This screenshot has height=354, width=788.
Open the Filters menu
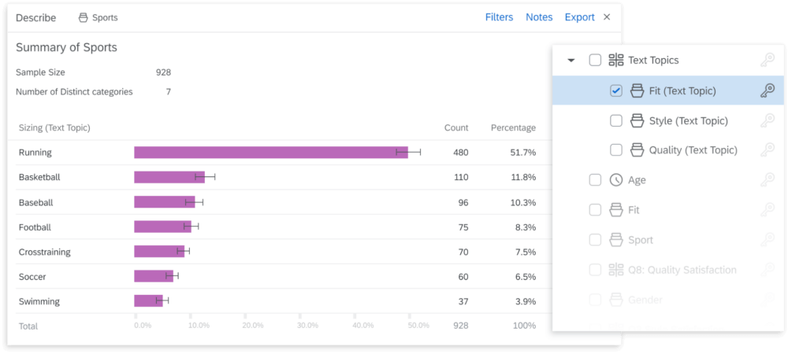[499, 17]
